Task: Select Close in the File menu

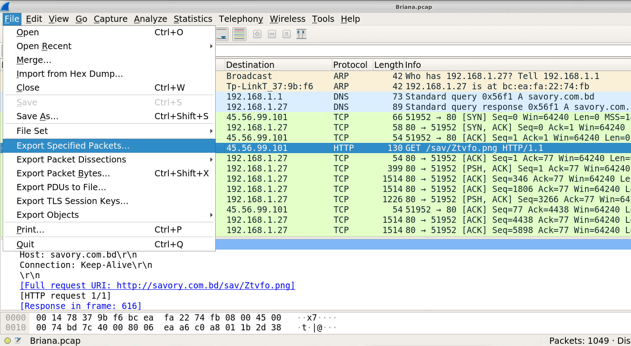Action: coord(109,88)
